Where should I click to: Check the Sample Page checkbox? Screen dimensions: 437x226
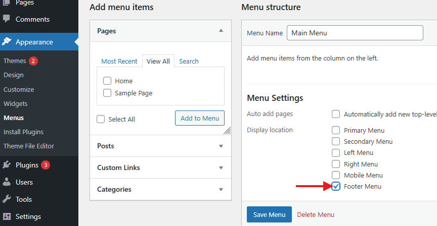pyautogui.click(x=107, y=93)
